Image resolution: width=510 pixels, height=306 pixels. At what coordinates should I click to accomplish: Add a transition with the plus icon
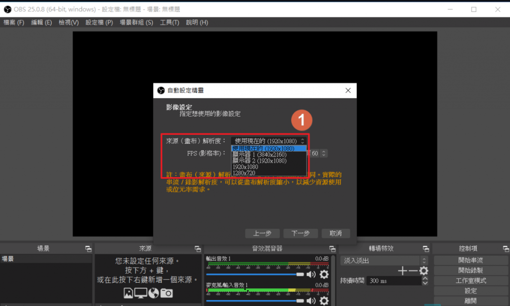pos(402,271)
